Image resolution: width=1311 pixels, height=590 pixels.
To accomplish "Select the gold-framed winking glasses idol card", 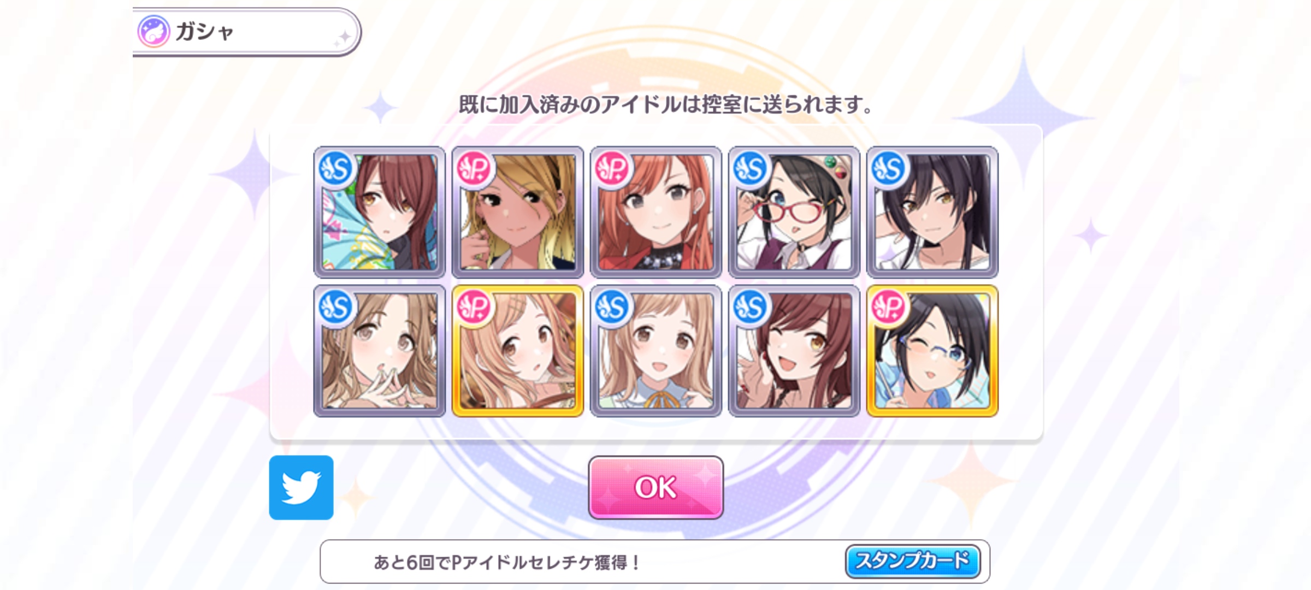I will click(932, 351).
